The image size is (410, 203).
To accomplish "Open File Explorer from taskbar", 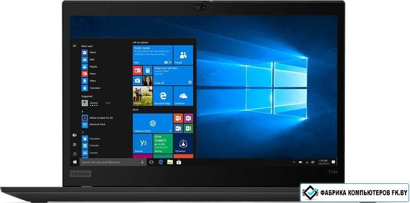I will pyautogui.click(x=170, y=162).
